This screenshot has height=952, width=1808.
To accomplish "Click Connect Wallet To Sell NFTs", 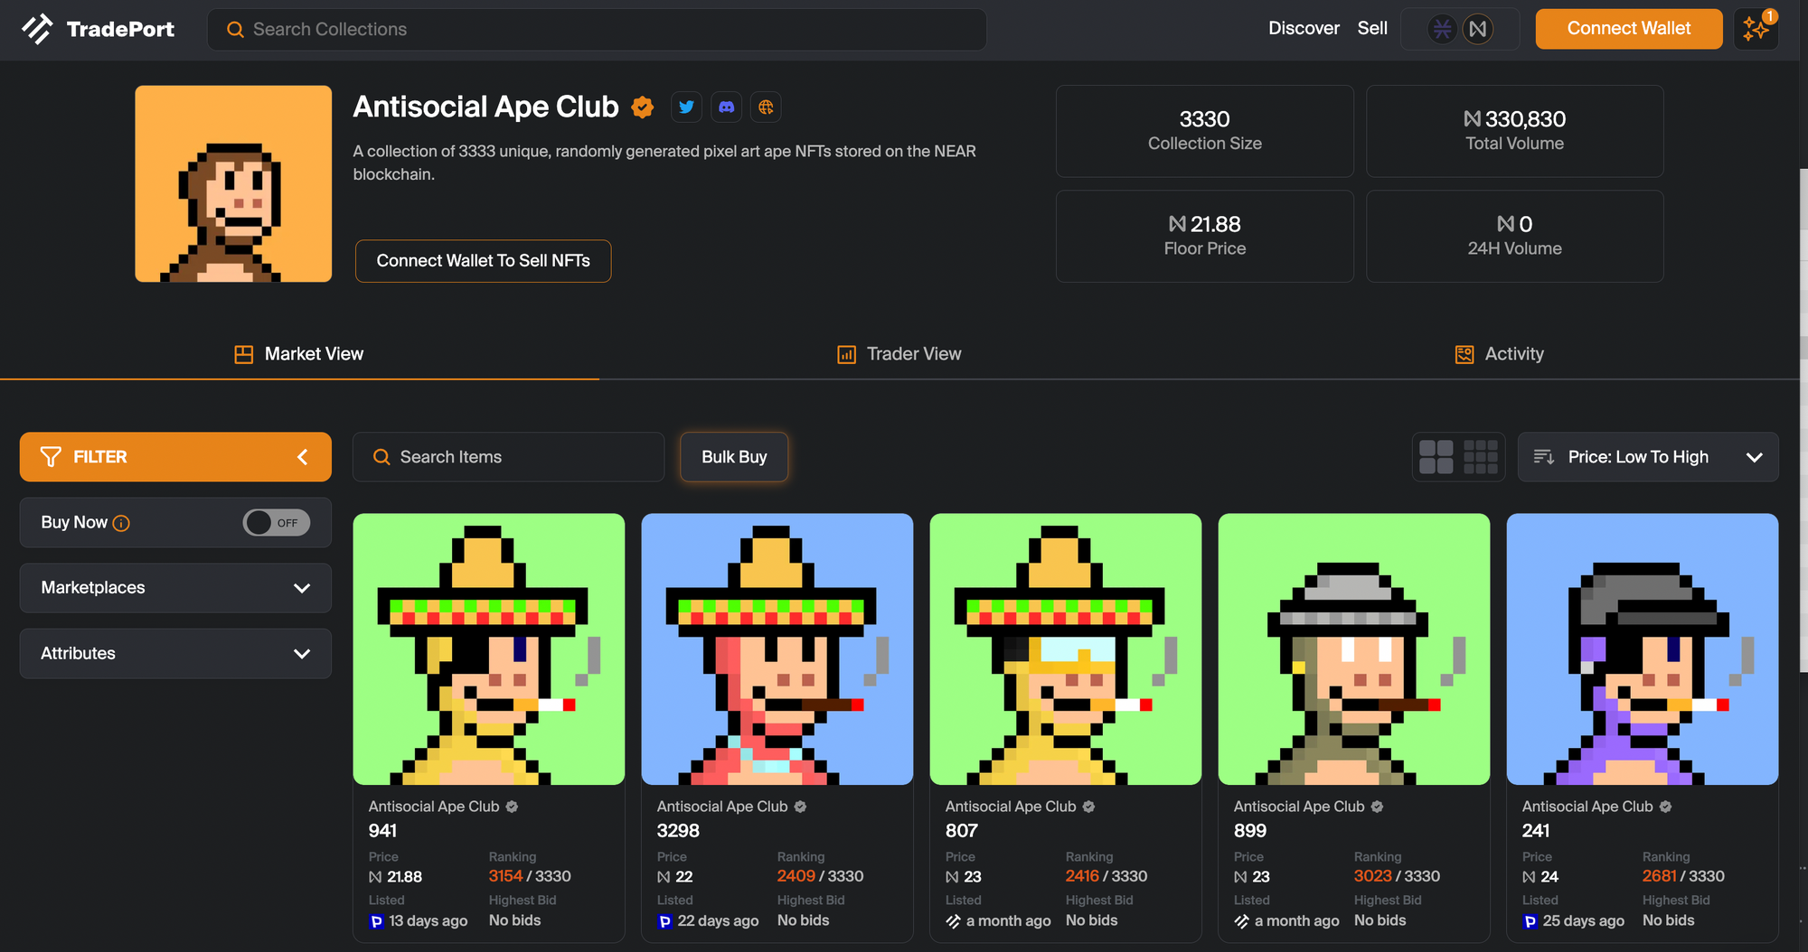I will [x=484, y=261].
